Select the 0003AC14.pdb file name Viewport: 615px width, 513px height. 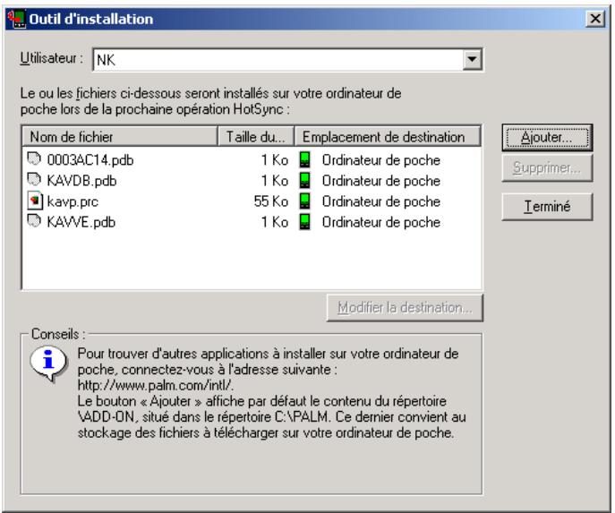90,160
